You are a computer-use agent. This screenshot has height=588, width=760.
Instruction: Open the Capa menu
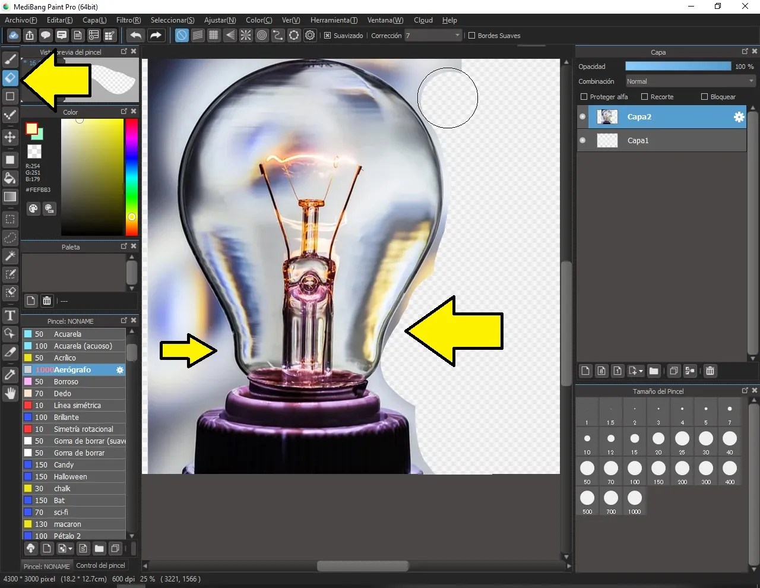click(x=94, y=20)
